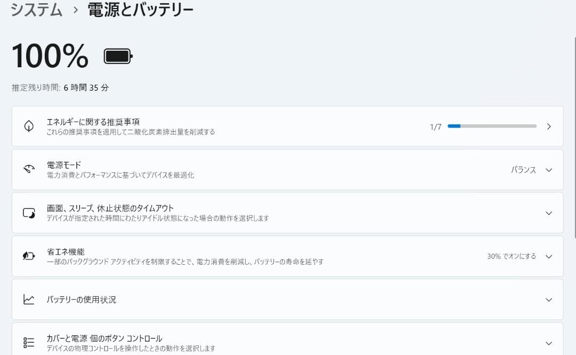Click the 1/7 energy recommendations progress bar
The width and height of the screenshot is (576, 355).
pyautogui.click(x=492, y=127)
